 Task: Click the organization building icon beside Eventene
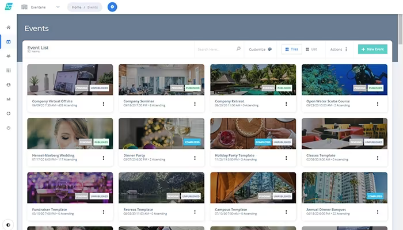pos(24,7)
